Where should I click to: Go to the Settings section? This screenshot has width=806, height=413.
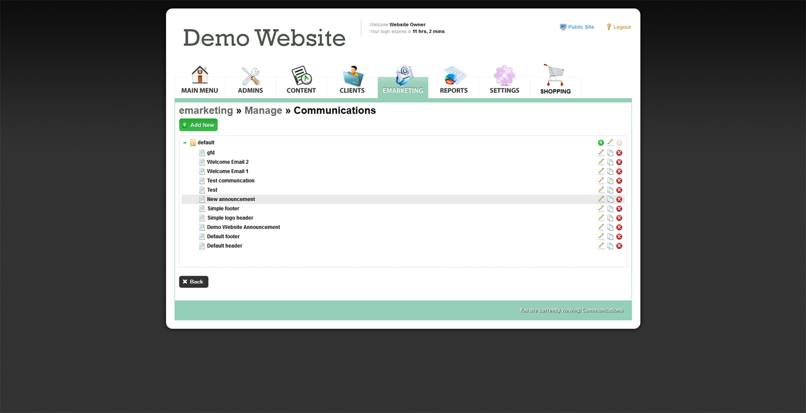point(504,80)
